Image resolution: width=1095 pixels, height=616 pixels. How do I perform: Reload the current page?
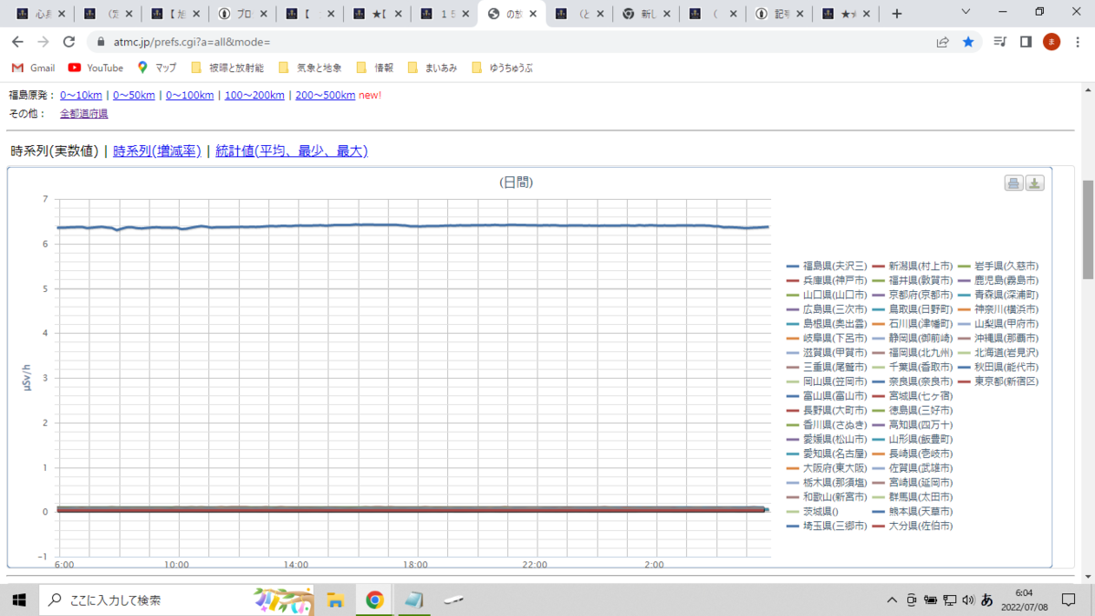tap(68, 42)
